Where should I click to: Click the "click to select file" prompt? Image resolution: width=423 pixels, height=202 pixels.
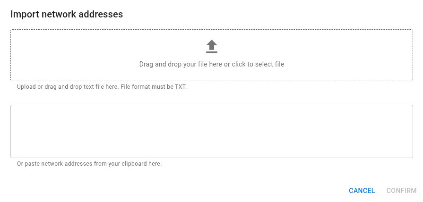(x=258, y=64)
